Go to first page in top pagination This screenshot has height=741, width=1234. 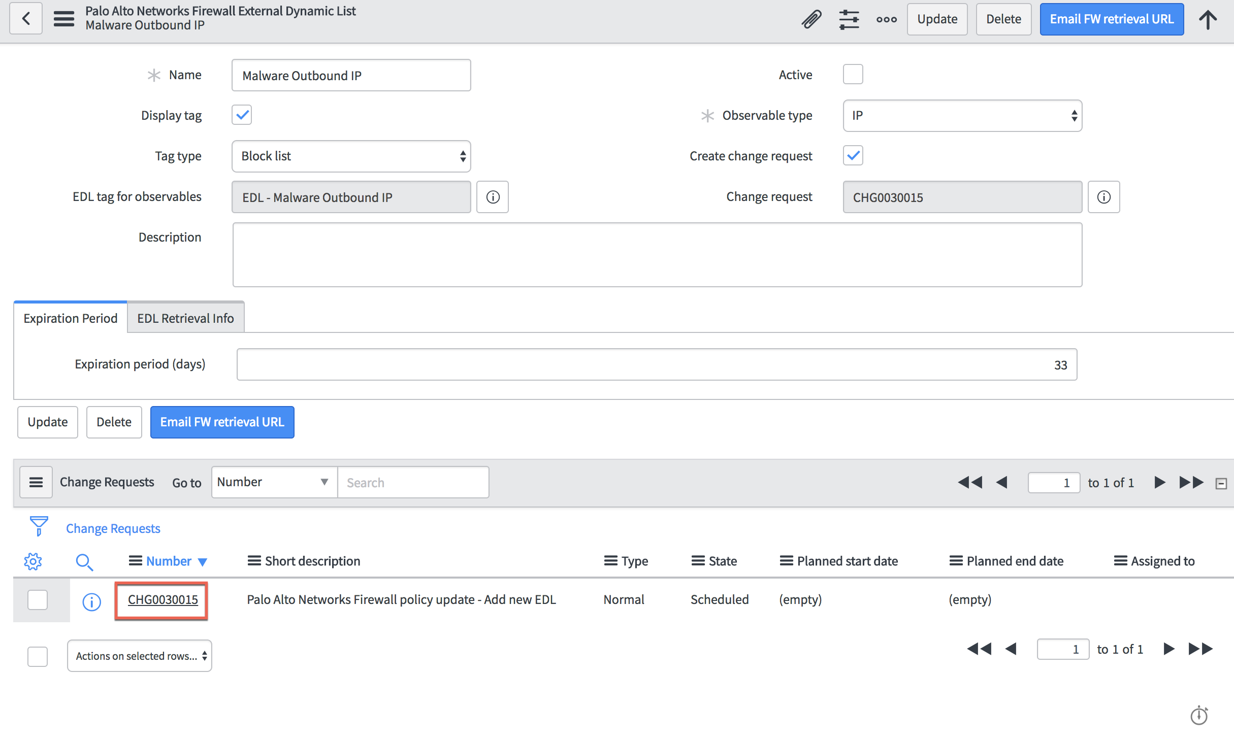pos(970,482)
